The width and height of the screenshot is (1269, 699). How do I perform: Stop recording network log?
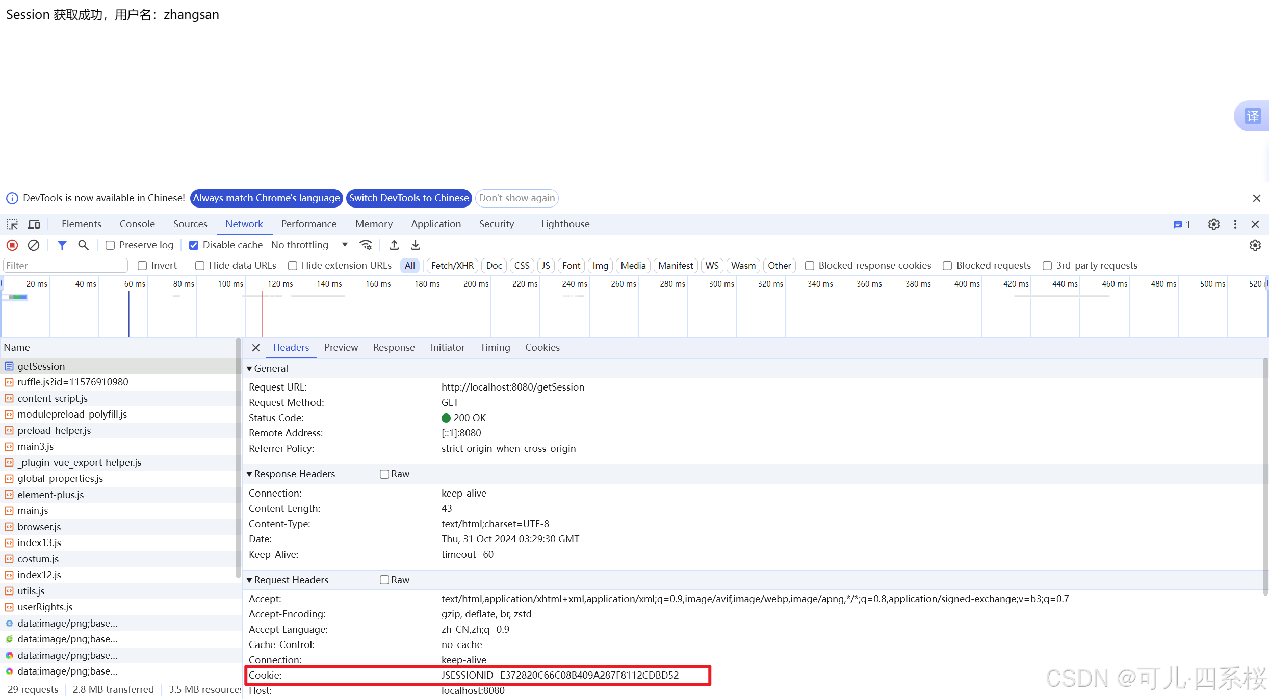pos(12,245)
